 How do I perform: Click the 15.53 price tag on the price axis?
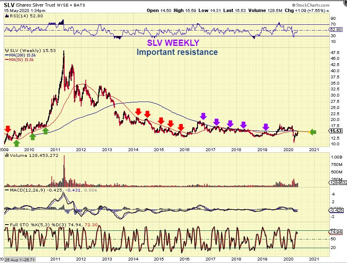pyautogui.click(x=336, y=131)
